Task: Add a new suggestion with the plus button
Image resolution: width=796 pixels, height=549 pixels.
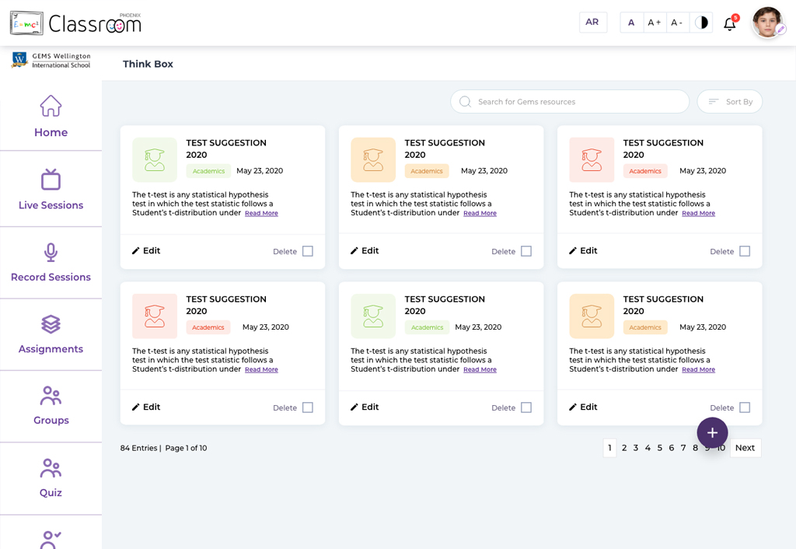Action: tap(712, 432)
